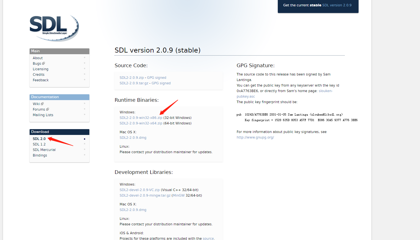
Task: Download SDL2-2.0.9-win32-x64.zip runtime binary
Action: click(141, 123)
